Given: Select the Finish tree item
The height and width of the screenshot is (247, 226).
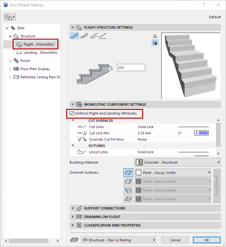Looking at the screenshot, I should click(25, 61).
